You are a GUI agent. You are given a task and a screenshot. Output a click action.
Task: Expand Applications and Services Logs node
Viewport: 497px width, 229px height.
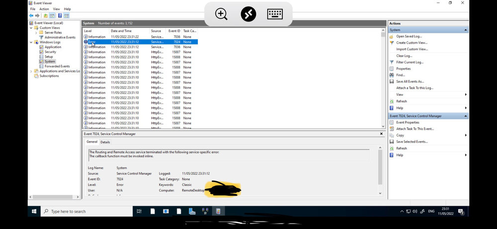pos(31,71)
